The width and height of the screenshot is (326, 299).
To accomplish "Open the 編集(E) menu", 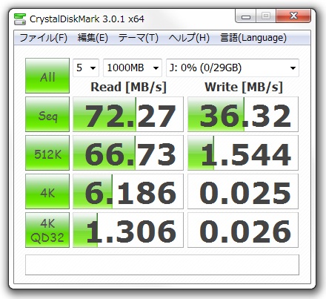I will tap(93, 38).
